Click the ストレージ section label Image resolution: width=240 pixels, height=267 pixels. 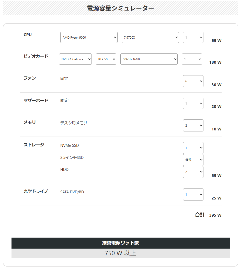(34, 145)
